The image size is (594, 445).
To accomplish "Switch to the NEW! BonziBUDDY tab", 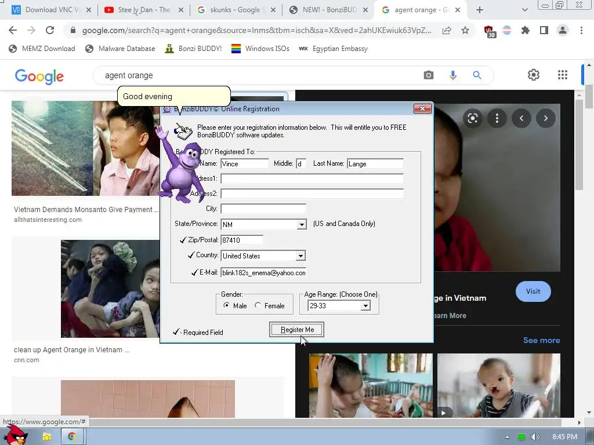I will tap(329, 10).
